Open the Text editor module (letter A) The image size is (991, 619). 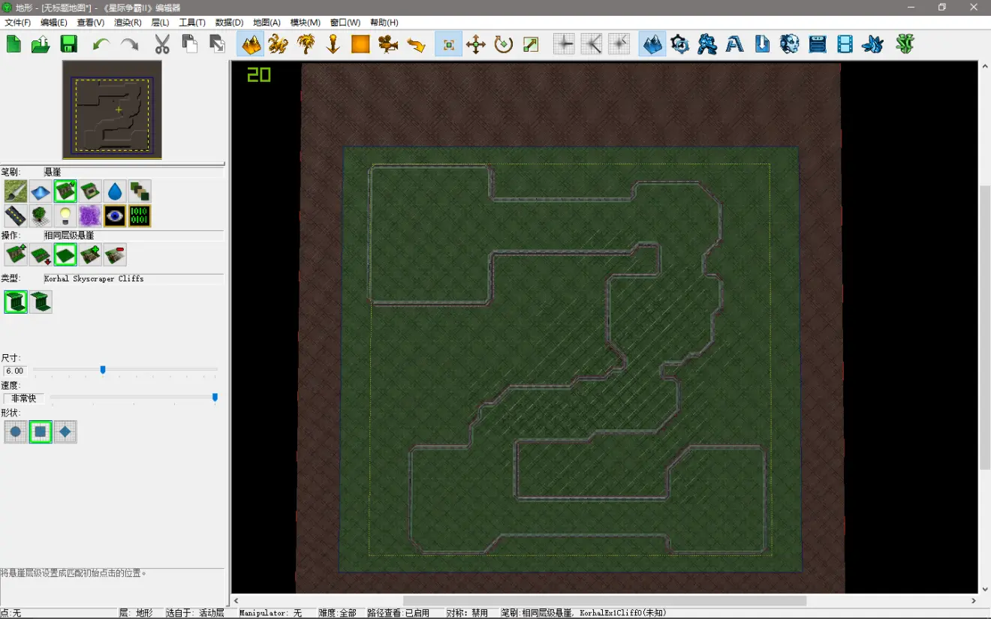click(x=735, y=44)
